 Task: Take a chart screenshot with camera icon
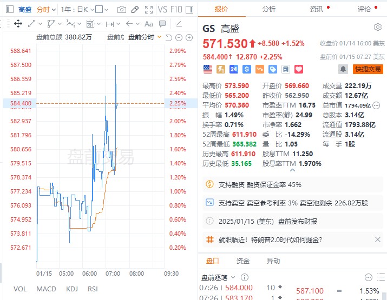pos(122,10)
